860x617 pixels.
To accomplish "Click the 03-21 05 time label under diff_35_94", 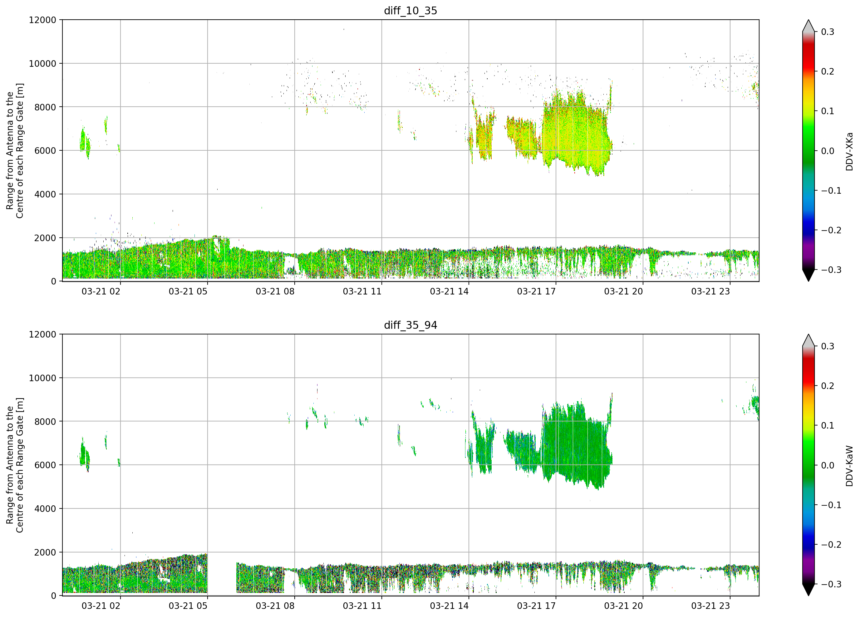I will click(x=188, y=606).
